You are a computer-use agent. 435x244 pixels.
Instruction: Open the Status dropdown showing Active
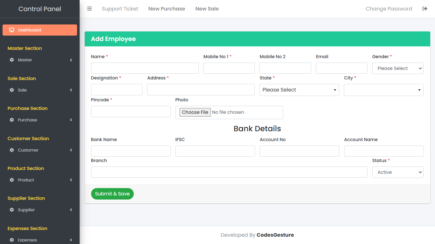pos(398,172)
